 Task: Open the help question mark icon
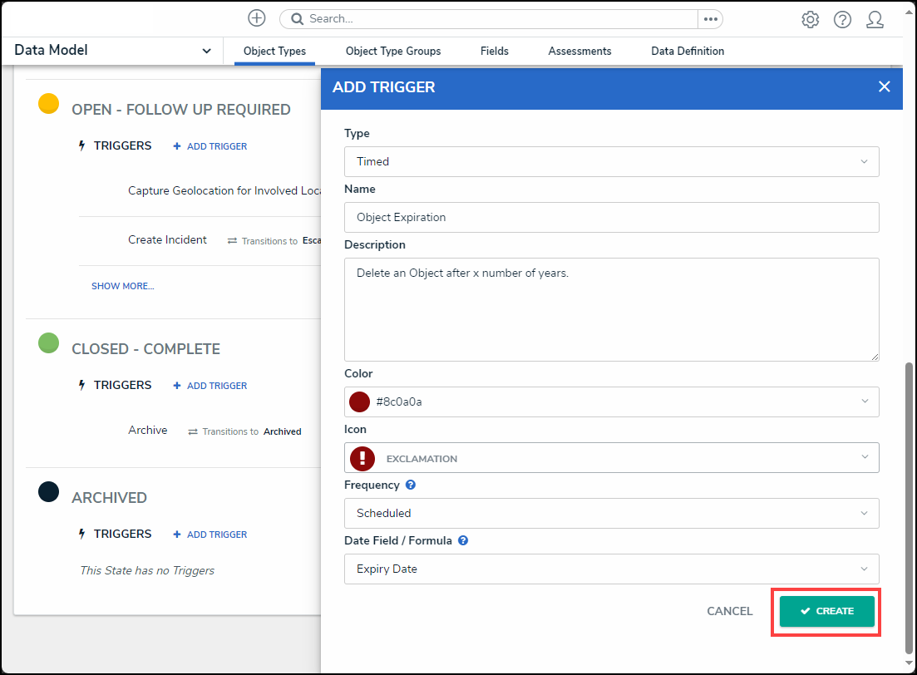pyautogui.click(x=842, y=20)
